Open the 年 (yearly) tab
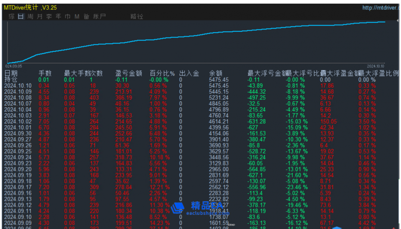This screenshot has width=401, height=229. (x=58, y=16)
